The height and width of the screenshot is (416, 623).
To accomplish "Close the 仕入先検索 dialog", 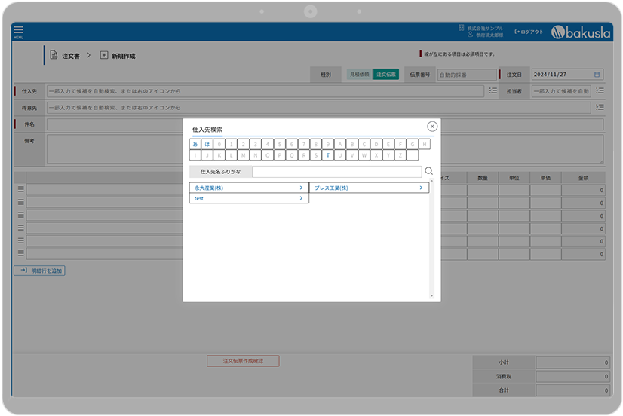I will (x=432, y=127).
